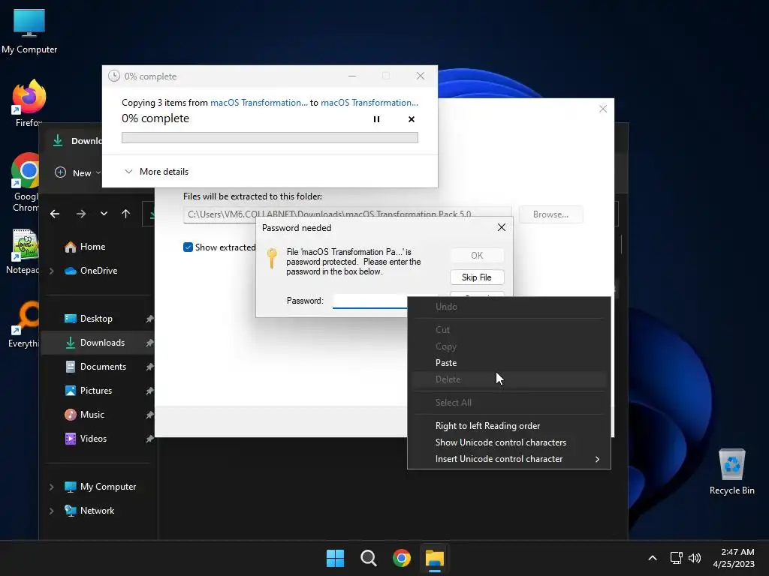
Task: Select Network in Explorer sidebar
Action: tap(89, 510)
